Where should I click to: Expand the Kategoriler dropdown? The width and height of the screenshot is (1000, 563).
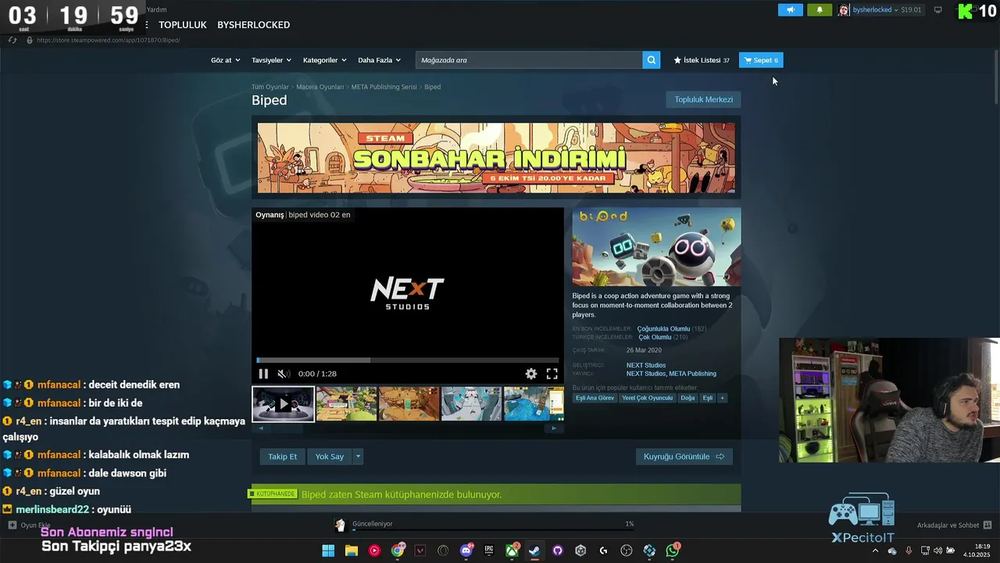324,60
